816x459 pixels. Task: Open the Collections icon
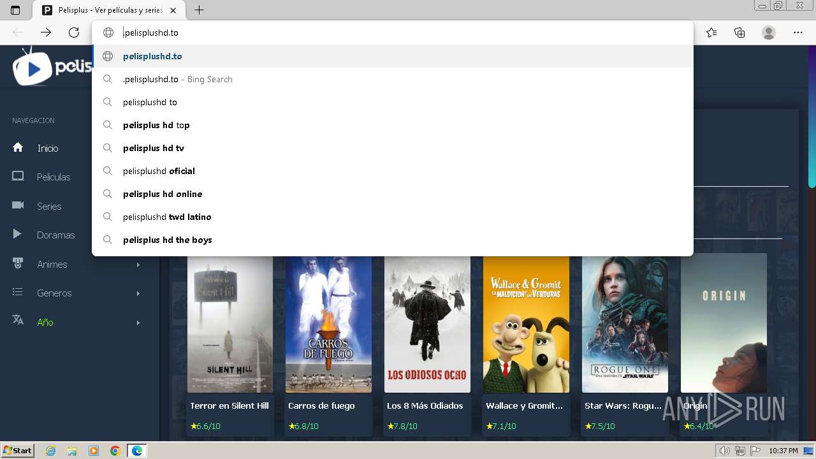(739, 33)
